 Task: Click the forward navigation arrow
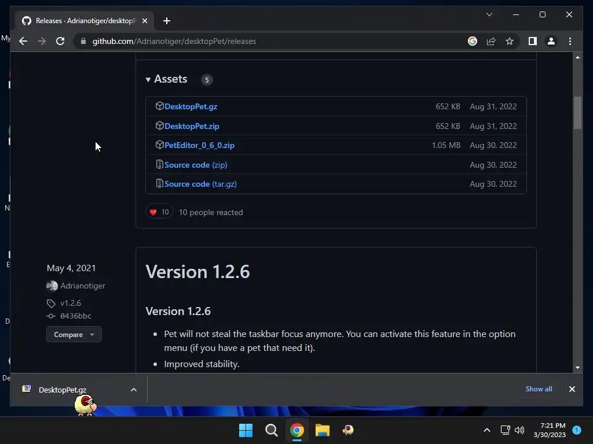42,41
